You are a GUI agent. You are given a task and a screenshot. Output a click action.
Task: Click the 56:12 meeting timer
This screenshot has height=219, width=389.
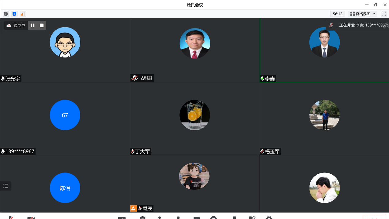pos(338,14)
